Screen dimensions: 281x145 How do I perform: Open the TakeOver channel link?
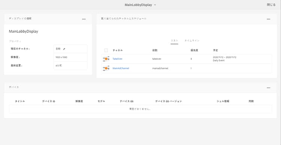117,59
